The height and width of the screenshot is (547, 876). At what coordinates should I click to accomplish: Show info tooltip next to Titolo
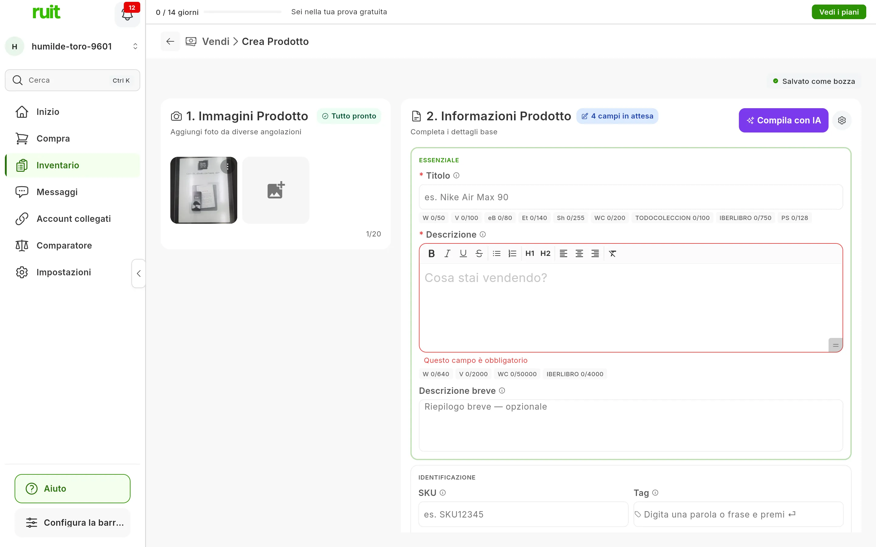tap(457, 175)
